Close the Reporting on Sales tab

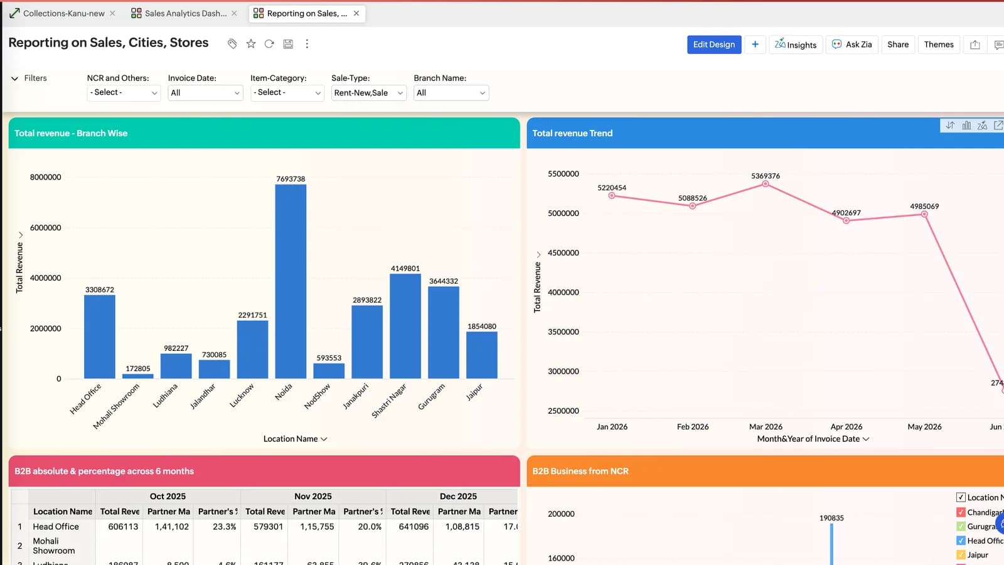click(356, 13)
